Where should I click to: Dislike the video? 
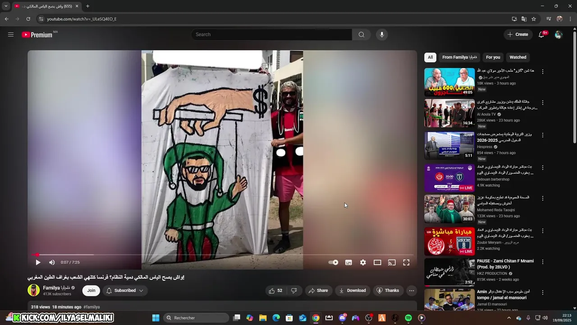(294, 291)
